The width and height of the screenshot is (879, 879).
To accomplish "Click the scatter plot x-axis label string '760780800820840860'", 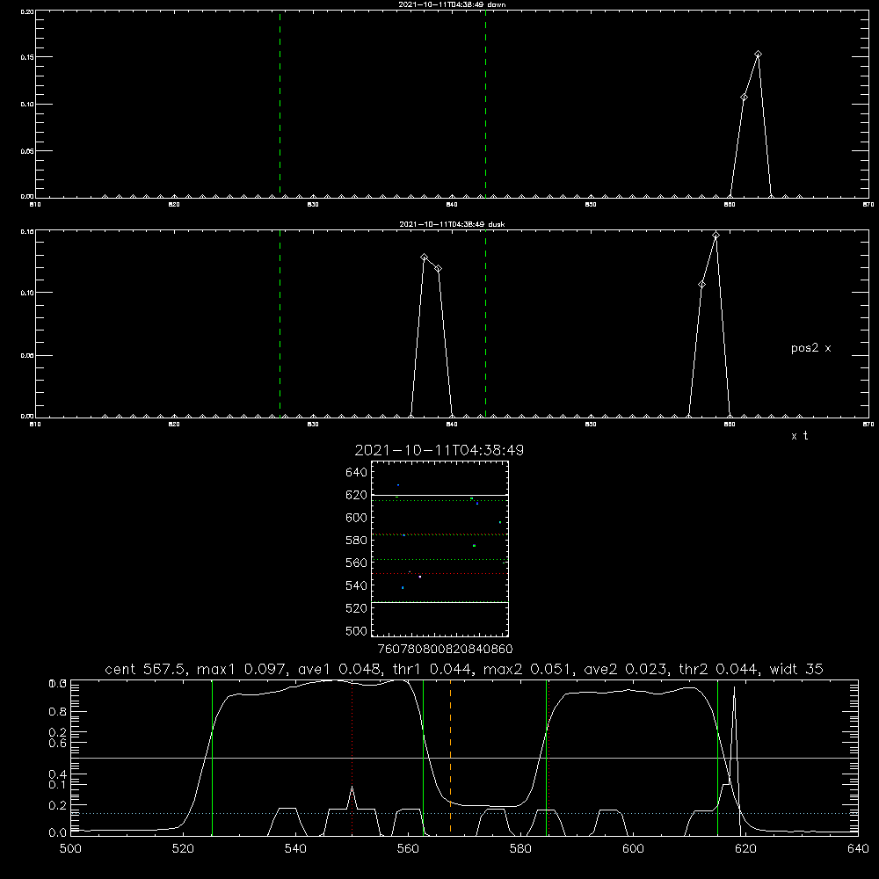I will [x=445, y=650].
